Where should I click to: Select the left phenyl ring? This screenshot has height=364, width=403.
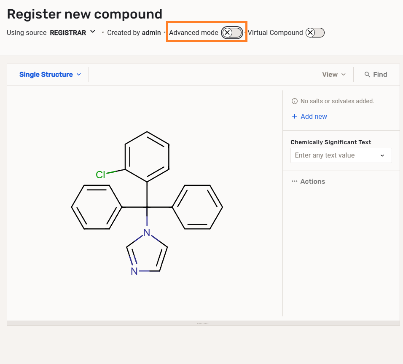[97, 207]
